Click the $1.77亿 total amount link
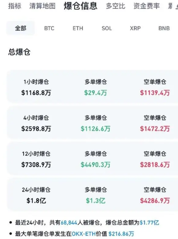This screenshot has width=178, height=239. pyautogui.click(x=149, y=223)
